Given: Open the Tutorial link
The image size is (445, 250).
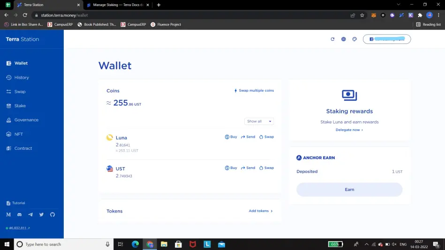Looking at the screenshot, I should [15, 203].
